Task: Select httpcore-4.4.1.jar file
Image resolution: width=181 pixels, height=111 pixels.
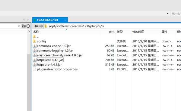Action: pyautogui.click(x=49, y=65)
